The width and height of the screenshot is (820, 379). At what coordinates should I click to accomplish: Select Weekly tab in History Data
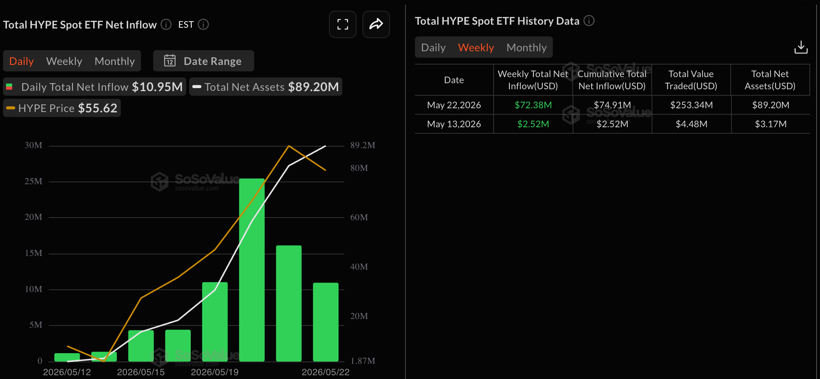[x=476, y=47]
